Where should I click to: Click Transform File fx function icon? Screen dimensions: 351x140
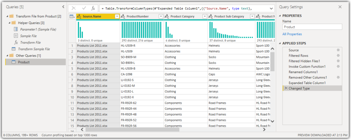click(x=16, y=42)
